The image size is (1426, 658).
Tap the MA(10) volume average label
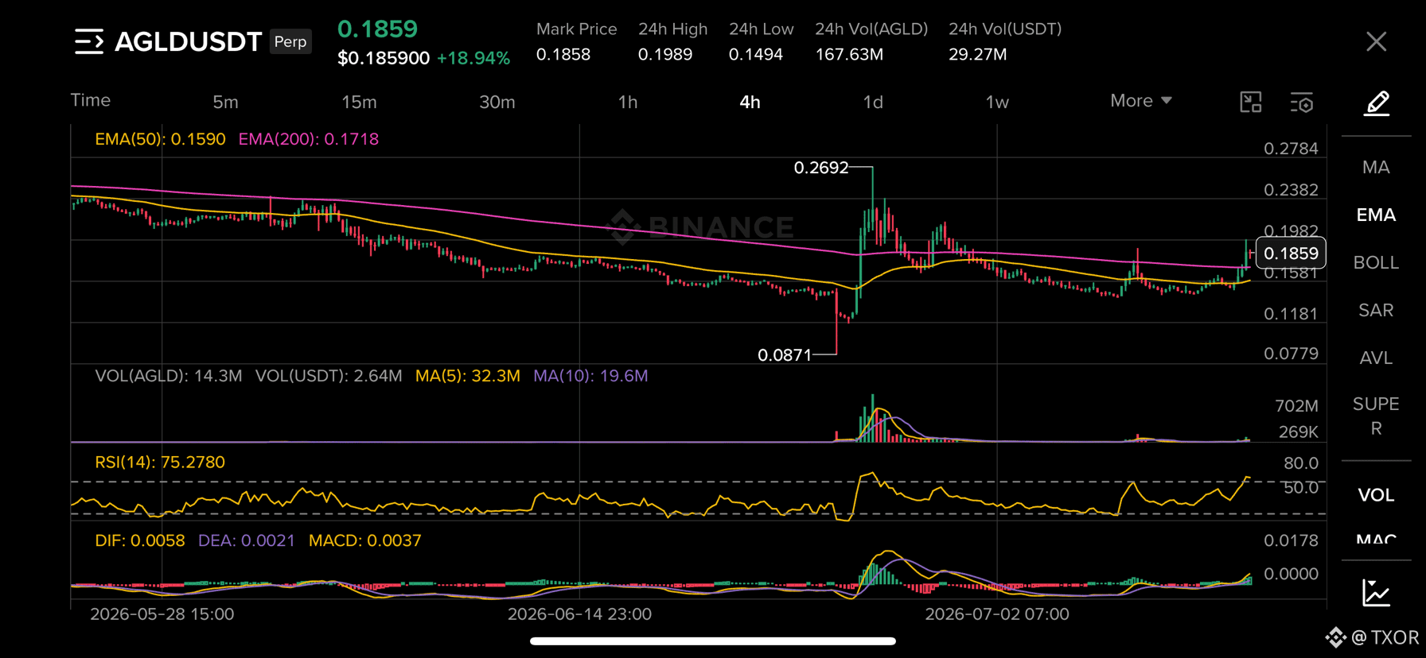pos(590,376)
